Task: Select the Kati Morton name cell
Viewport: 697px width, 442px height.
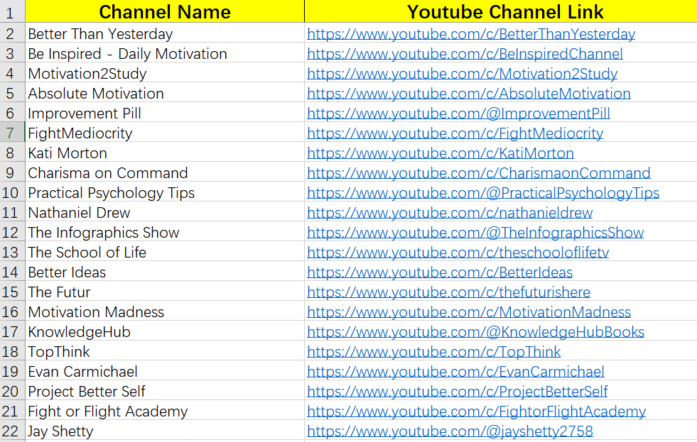Action: [x=165, y=153]
